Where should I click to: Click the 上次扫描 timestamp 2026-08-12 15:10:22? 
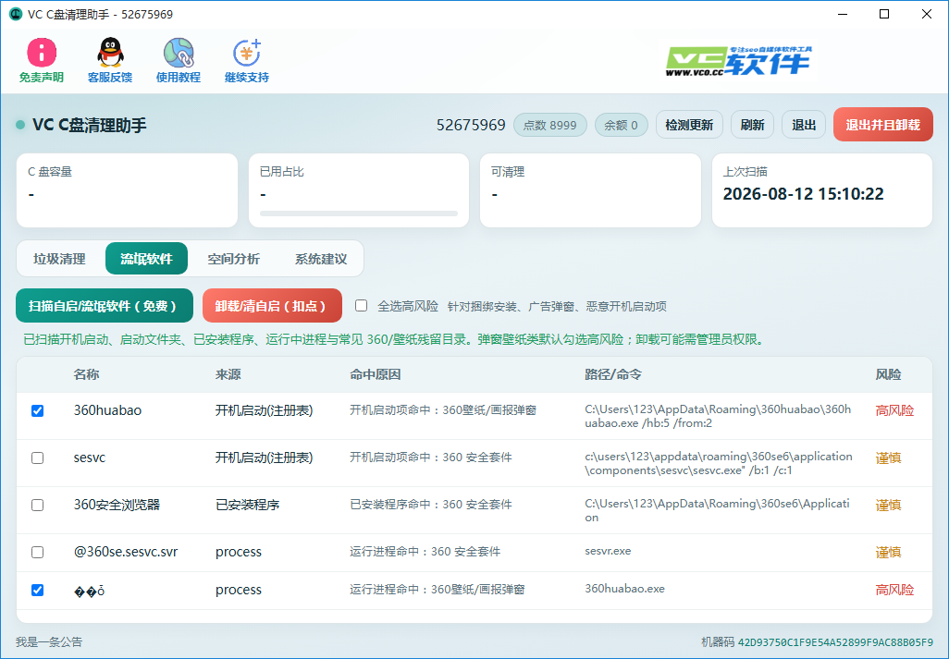pos(803,194)
